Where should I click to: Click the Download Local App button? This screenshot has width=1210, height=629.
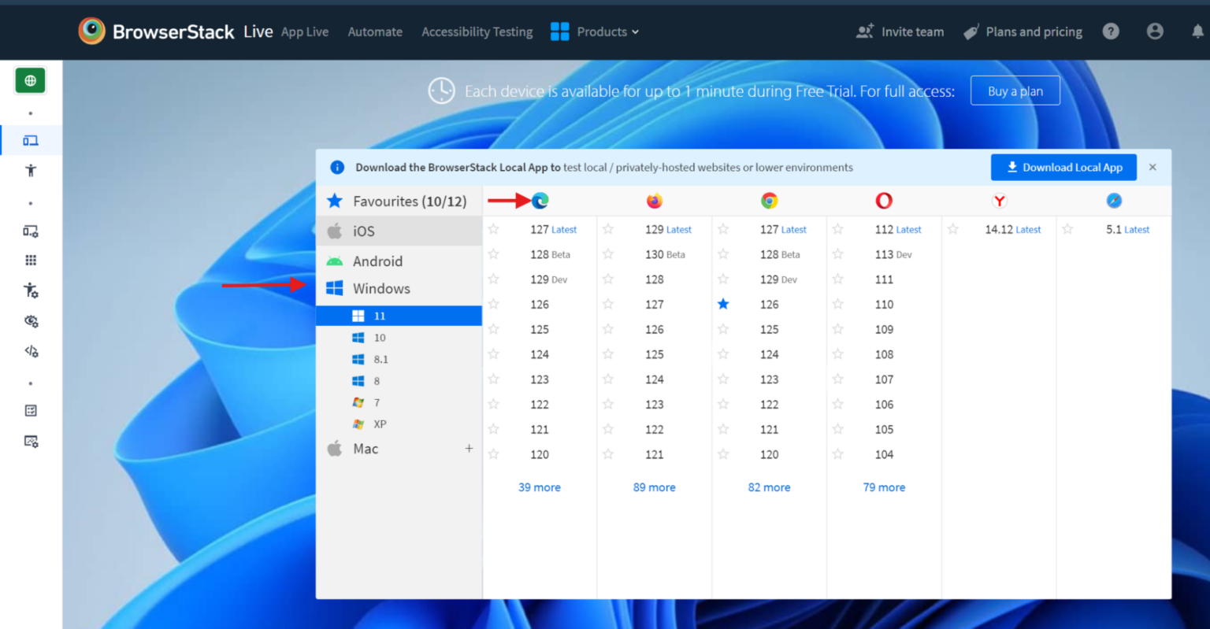click(1063, 167)
